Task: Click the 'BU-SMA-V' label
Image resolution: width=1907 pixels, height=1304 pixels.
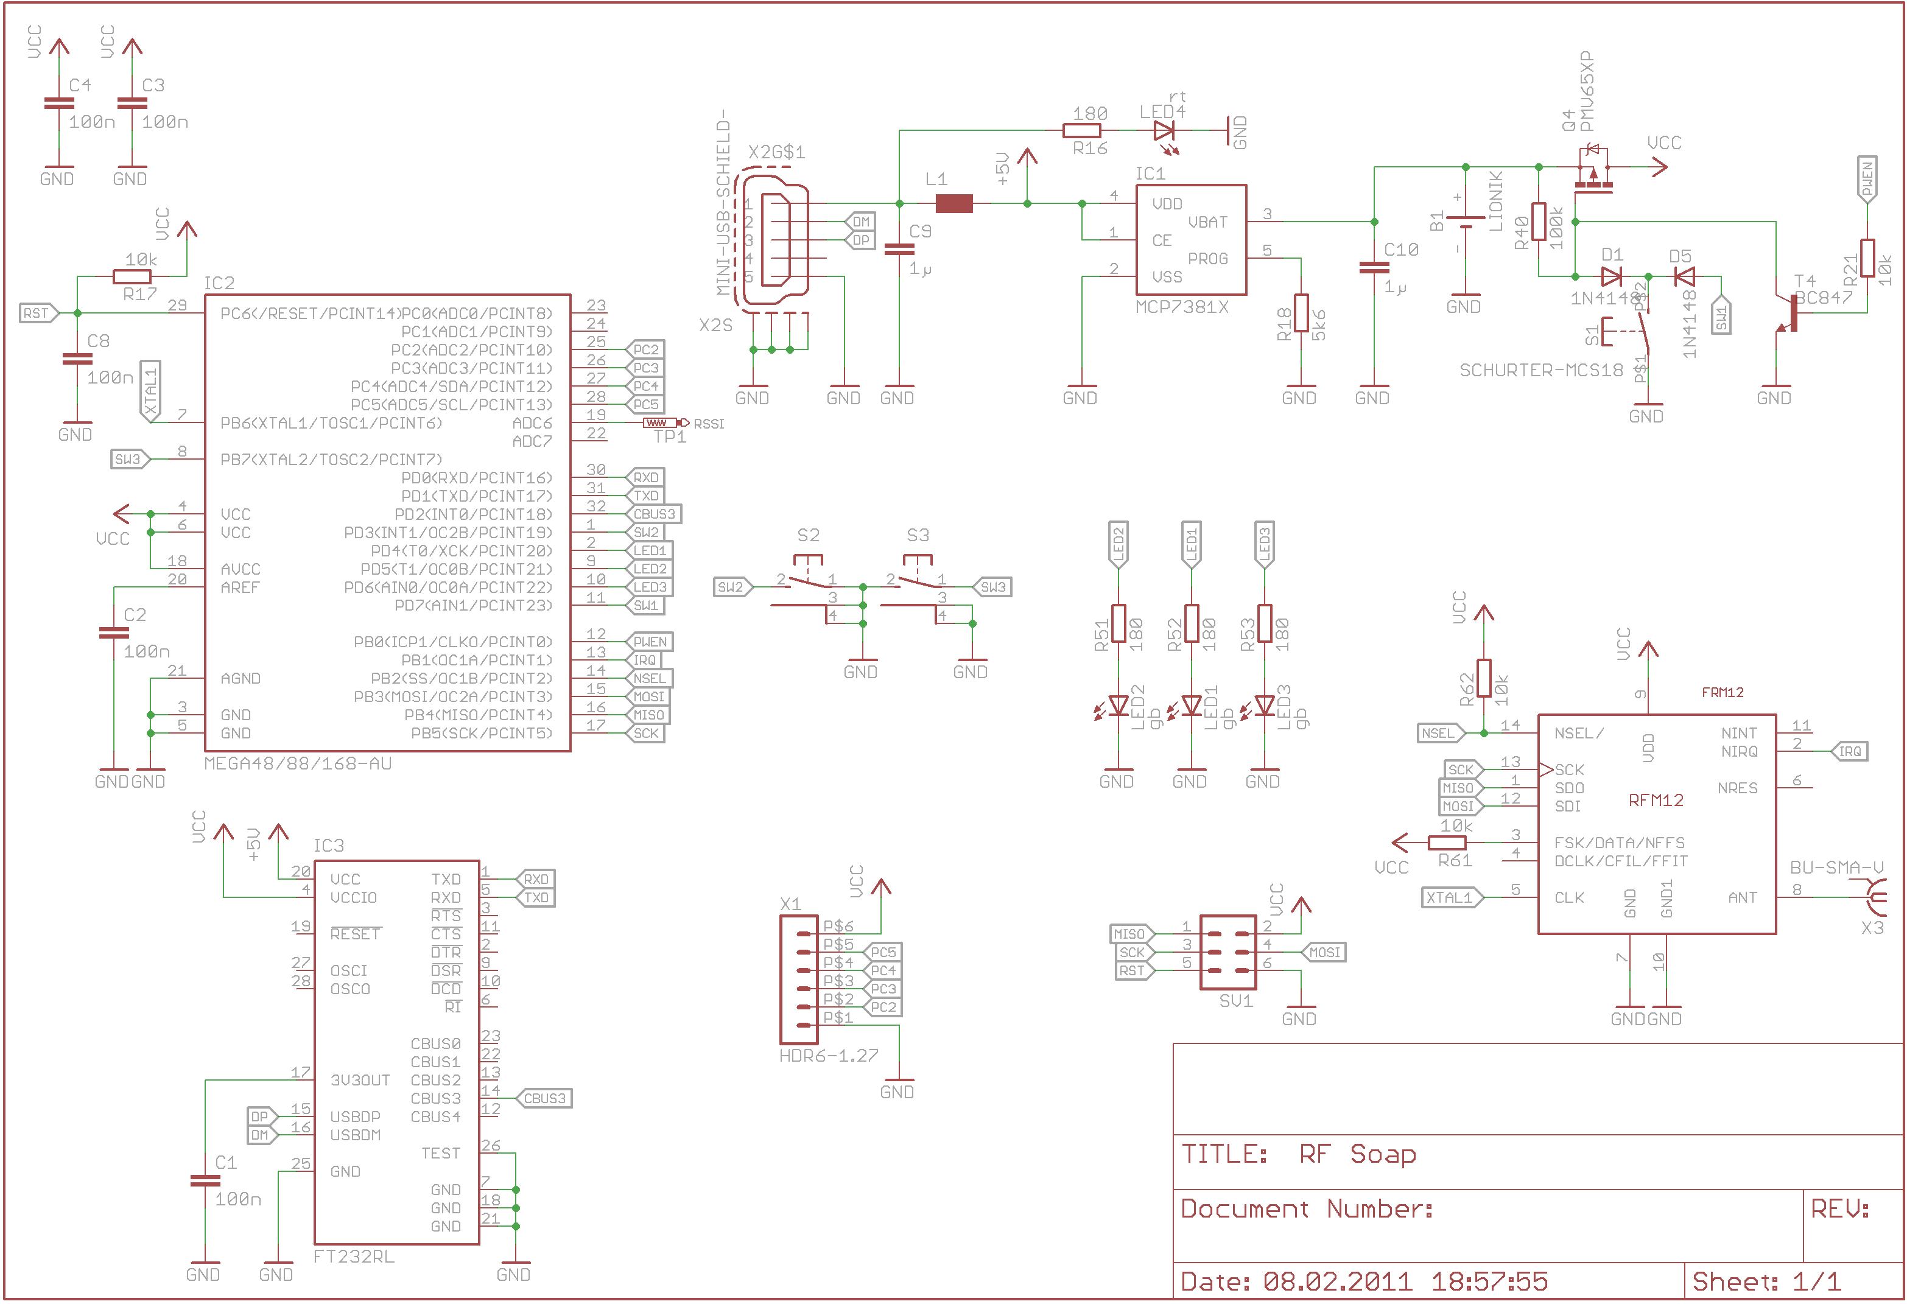Action: [1836, 868]
